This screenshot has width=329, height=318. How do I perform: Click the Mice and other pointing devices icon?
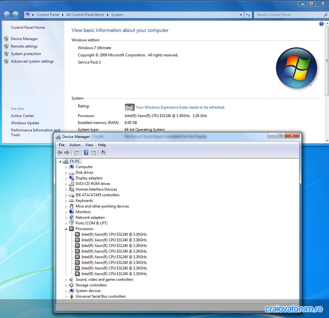[x=72, y=206]
